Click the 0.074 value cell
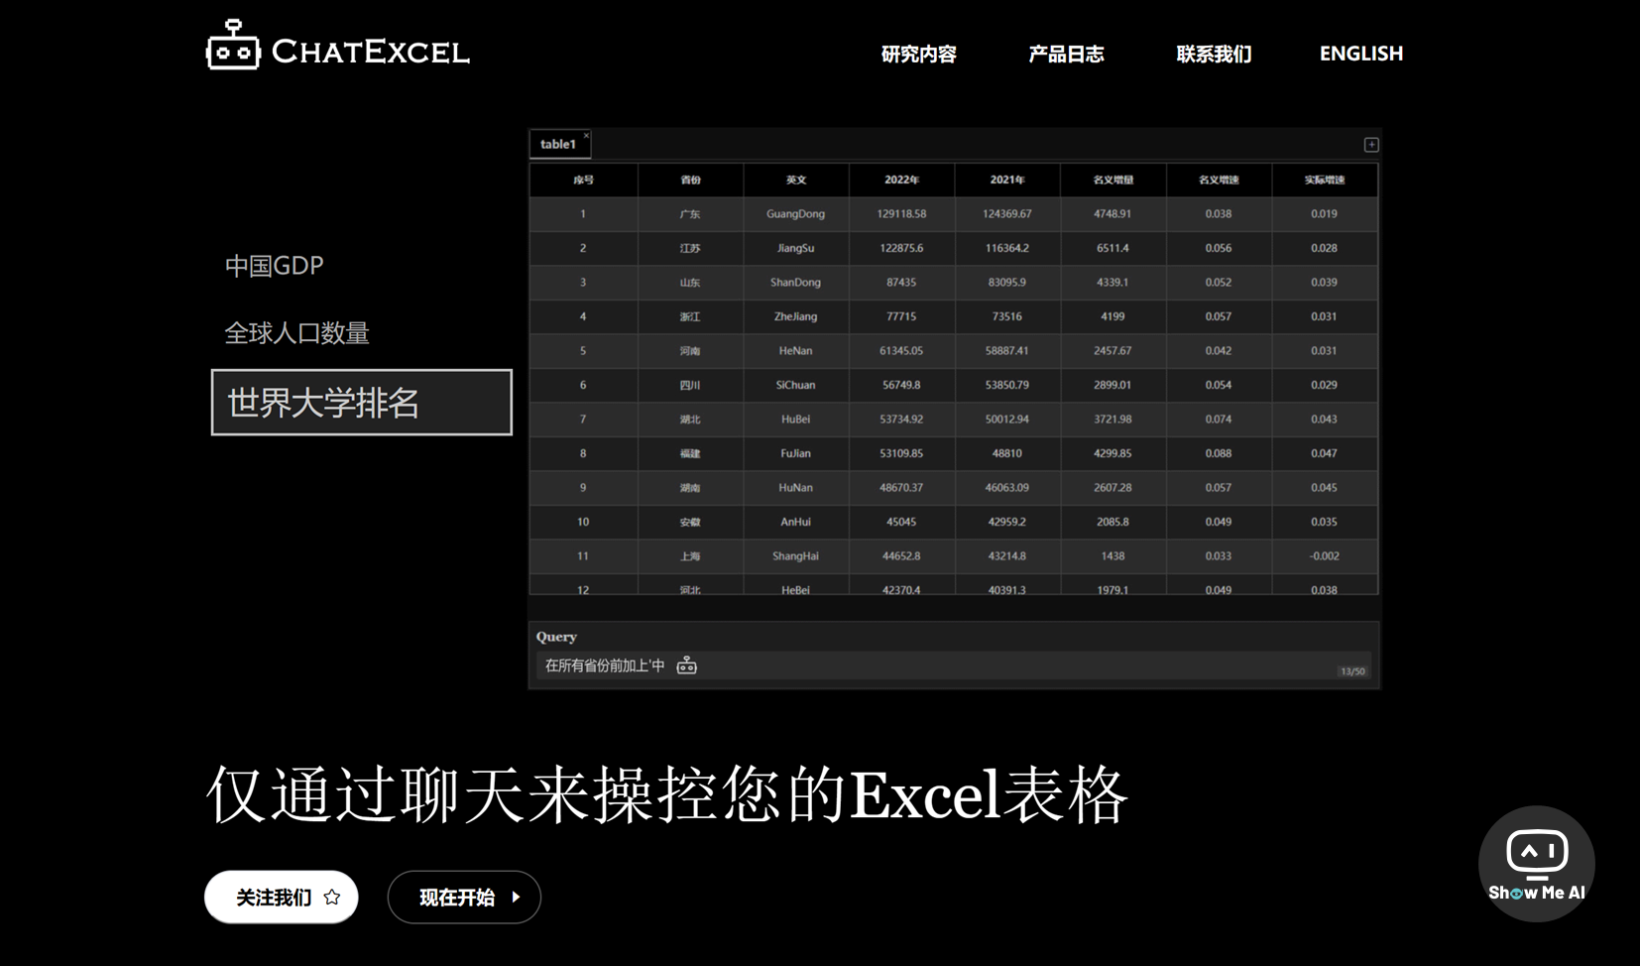 tap(1219, 420)
